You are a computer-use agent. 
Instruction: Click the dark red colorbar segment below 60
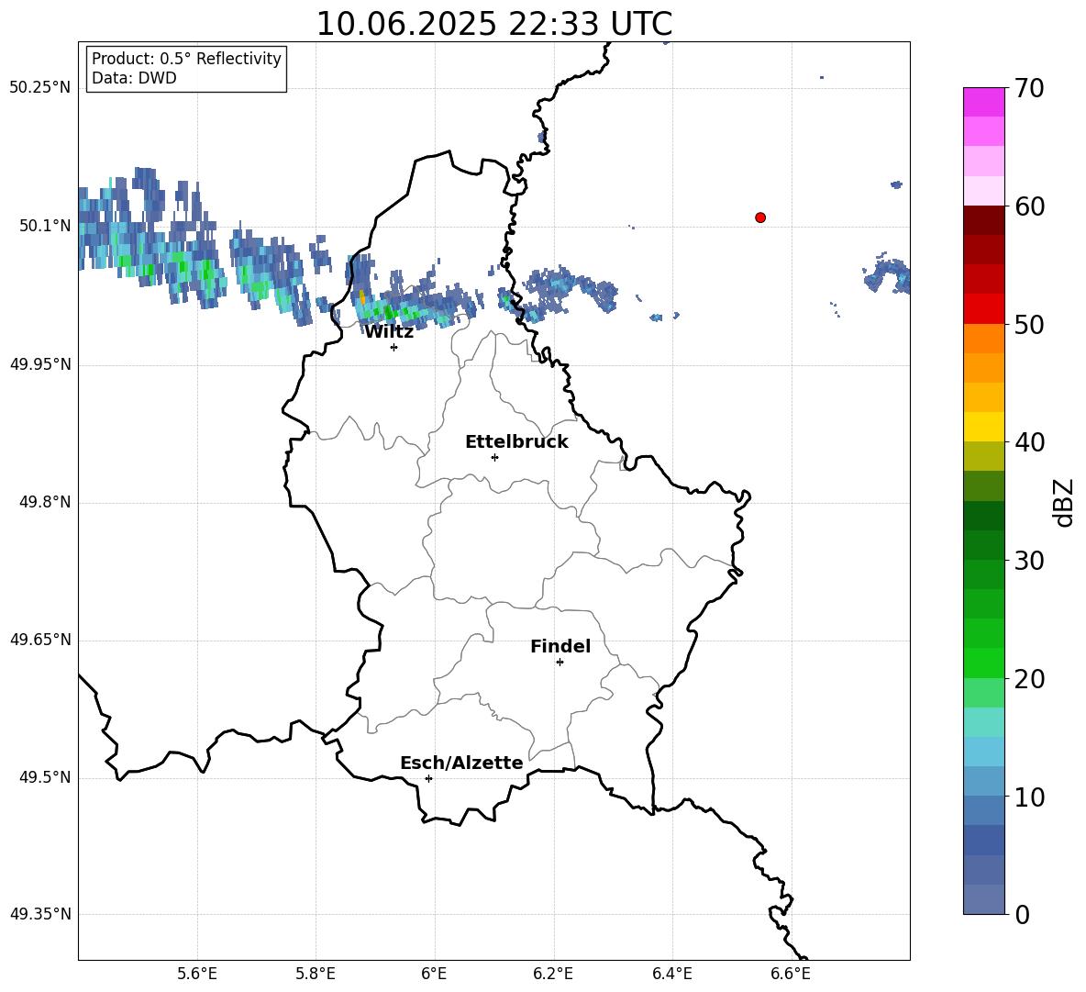(983, 220)
